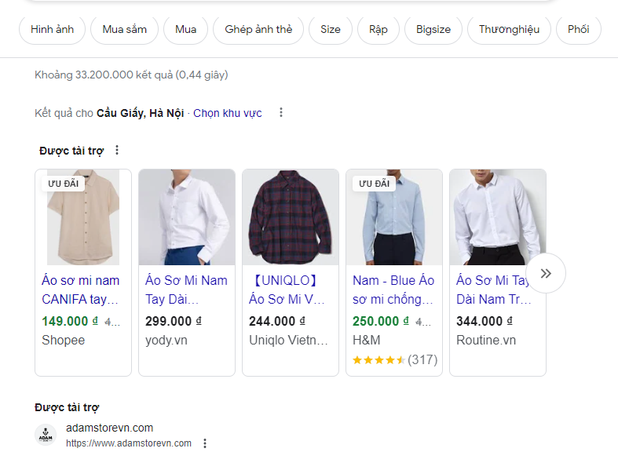Click the Khoảng 33.200.000 kết quả text
This screenshot has height=452, width=618.
click(x=131, y=75)
